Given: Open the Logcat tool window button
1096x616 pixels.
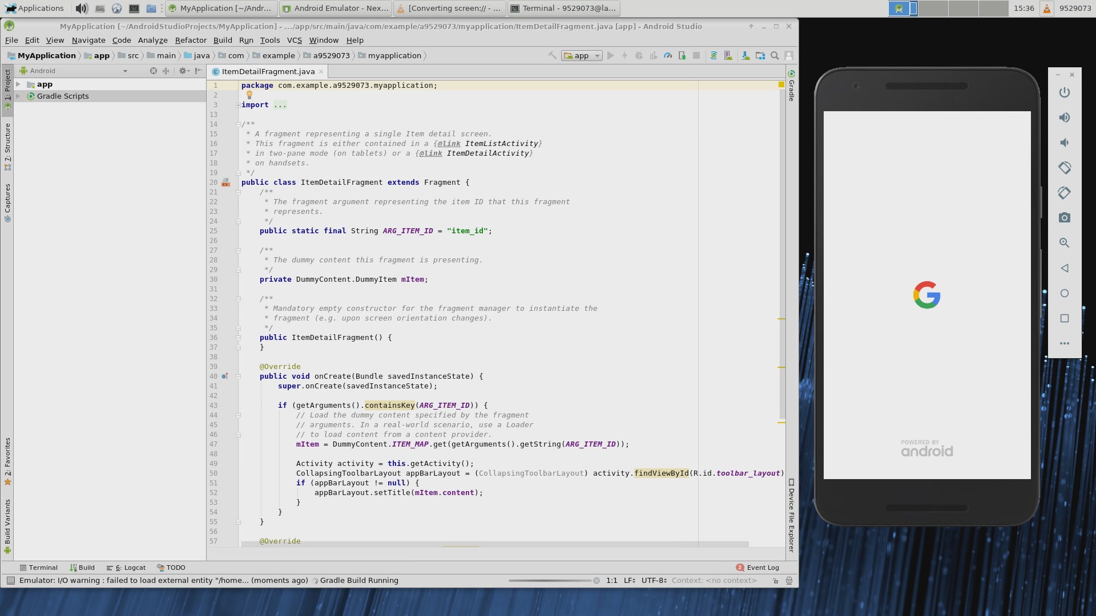Looking at the screenshot, I should 126,568.
